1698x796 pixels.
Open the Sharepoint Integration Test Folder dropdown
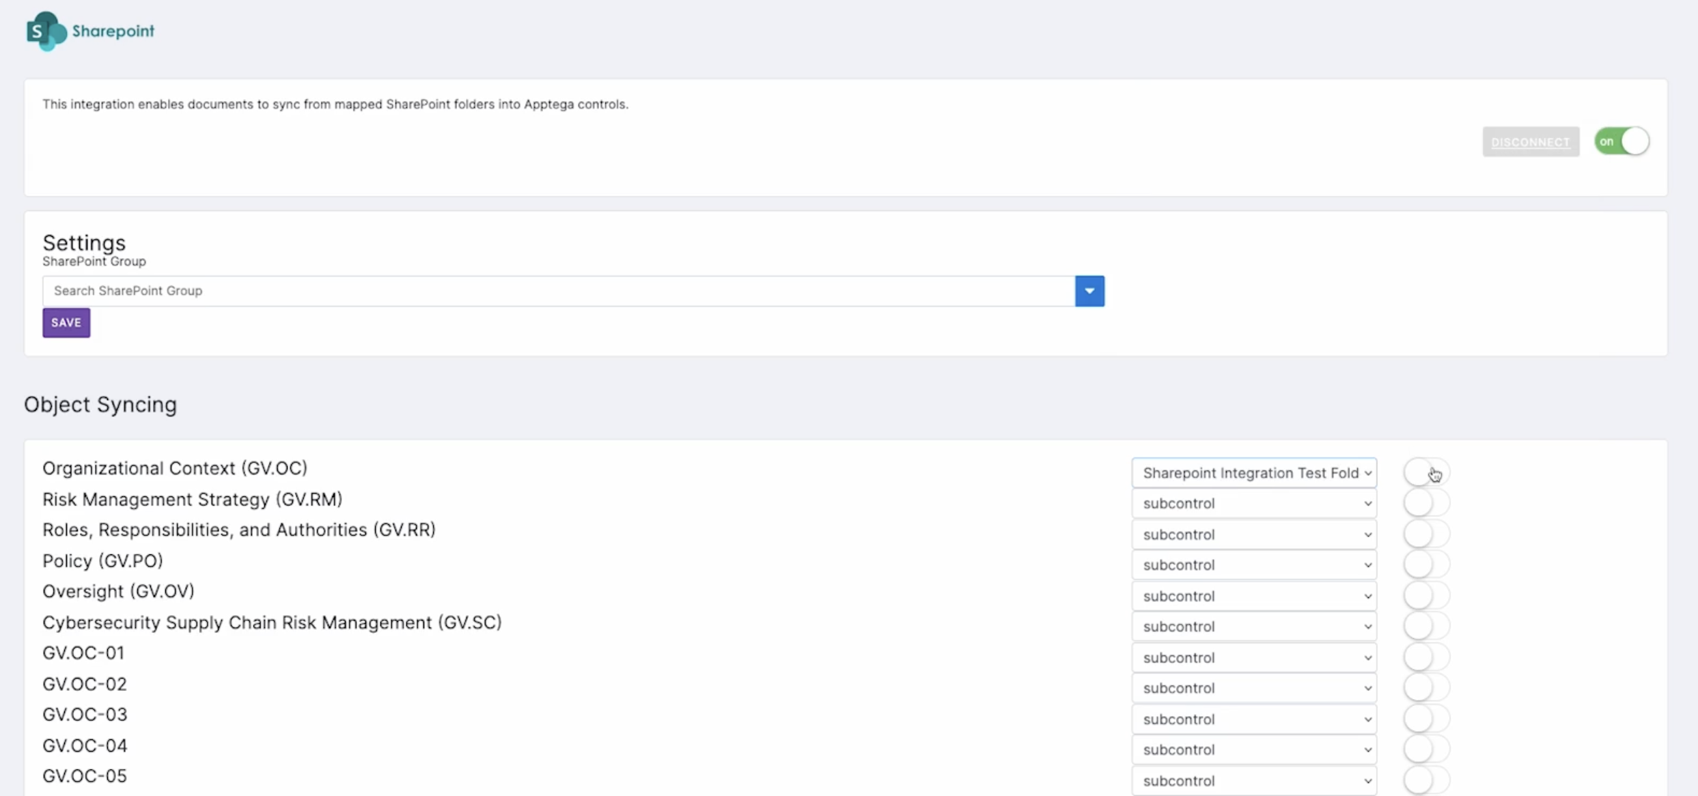click(x=1253, y=472)
